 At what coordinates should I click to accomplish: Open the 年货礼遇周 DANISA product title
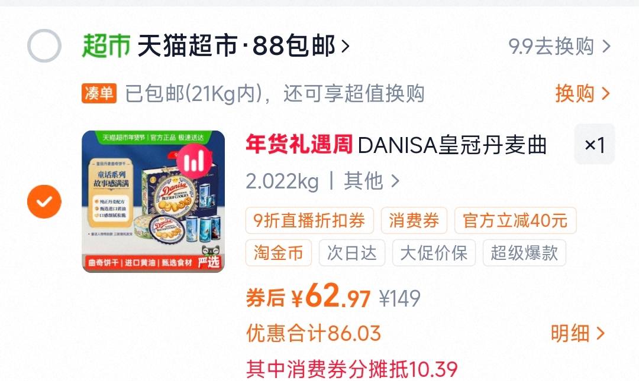pos(396,145)
